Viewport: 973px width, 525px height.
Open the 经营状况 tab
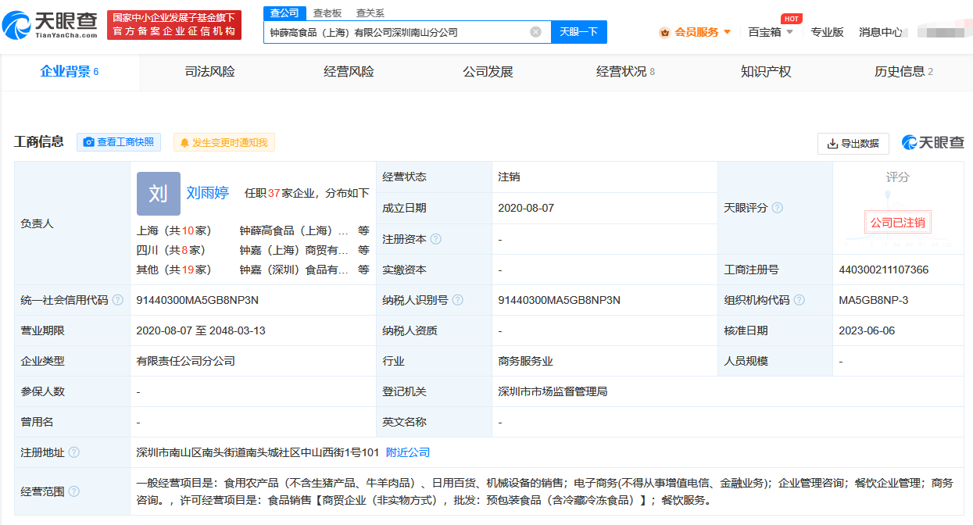click(x=625, y=72)
